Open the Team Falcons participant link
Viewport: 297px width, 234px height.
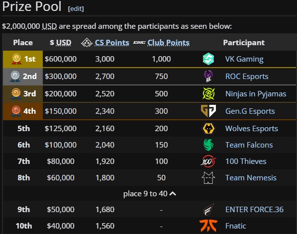(x=249, y=145)
